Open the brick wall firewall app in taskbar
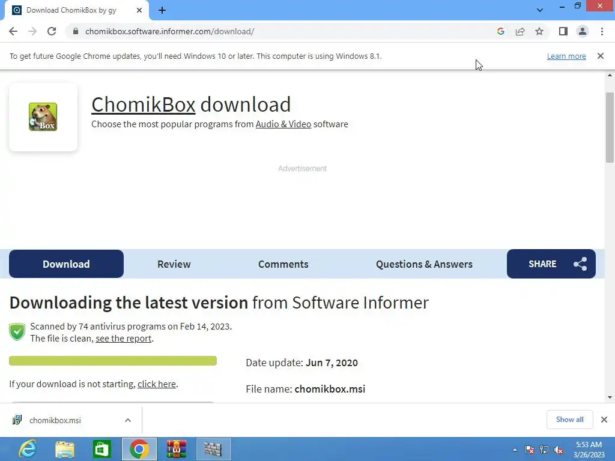This screenshot has width=615, height=461. point(213,449)
